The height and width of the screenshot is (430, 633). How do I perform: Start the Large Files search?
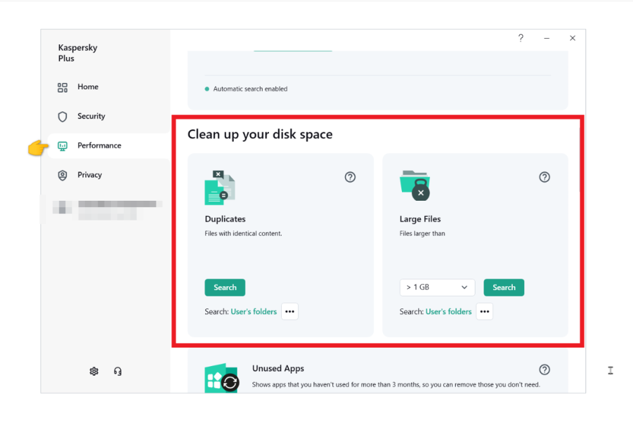[504, 288]
